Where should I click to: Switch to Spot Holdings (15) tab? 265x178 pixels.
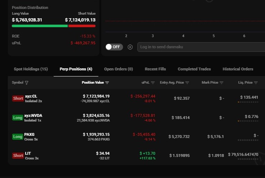pyautogui.click(x=31, y=69)
